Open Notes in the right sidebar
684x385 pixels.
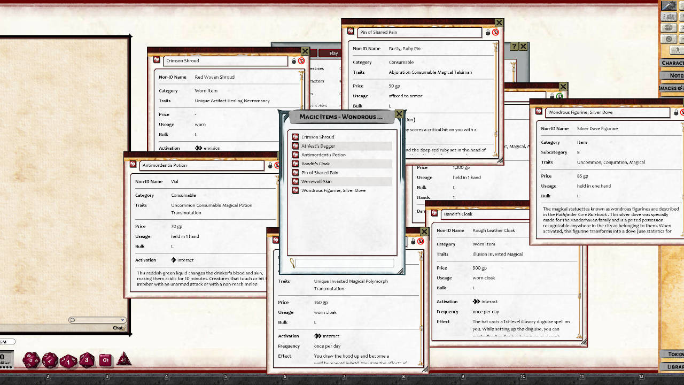pyautogui.click(x=675, y=75)
